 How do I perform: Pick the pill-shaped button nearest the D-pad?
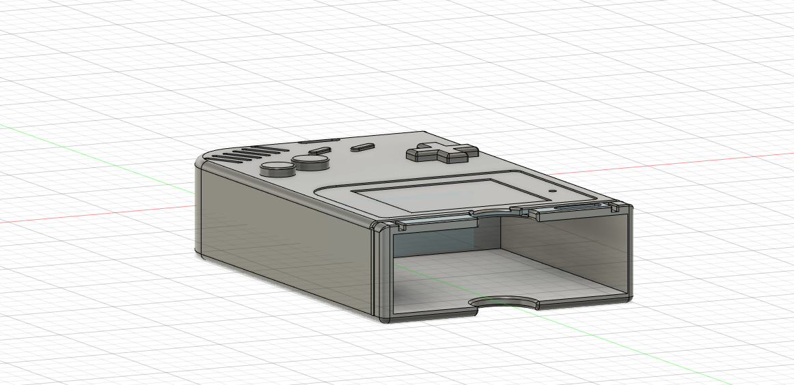363,147
